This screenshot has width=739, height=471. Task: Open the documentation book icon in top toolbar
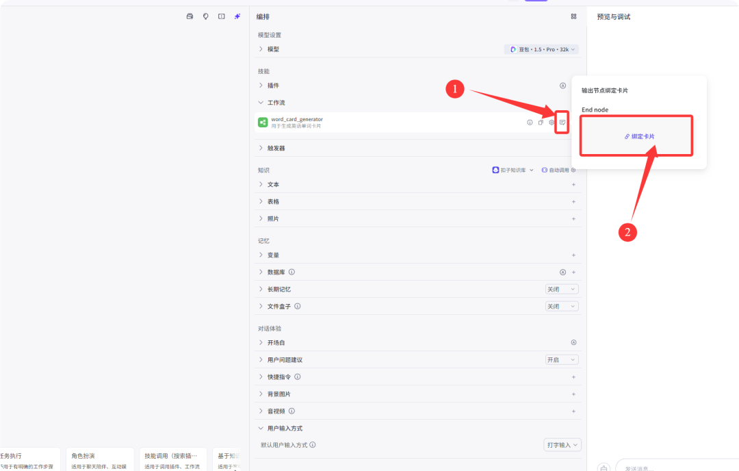click(221, 16)
